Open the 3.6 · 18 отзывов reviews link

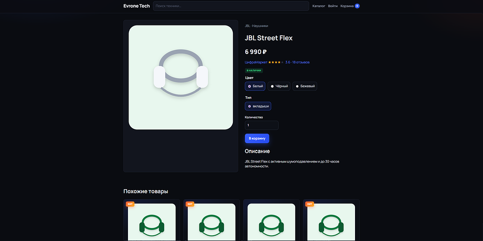coord(297,62)
